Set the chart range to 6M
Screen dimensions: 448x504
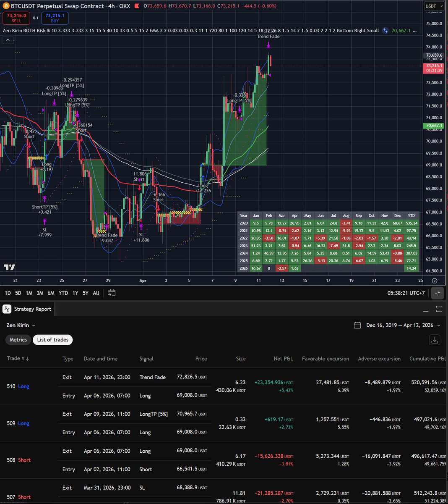[x=51, y=293]
